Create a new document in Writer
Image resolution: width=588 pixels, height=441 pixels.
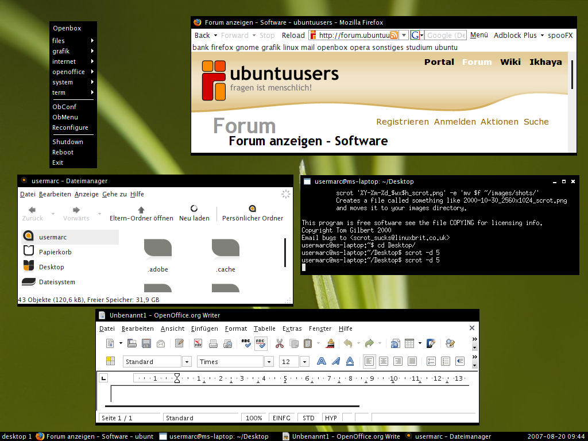[x=110, y=343]
